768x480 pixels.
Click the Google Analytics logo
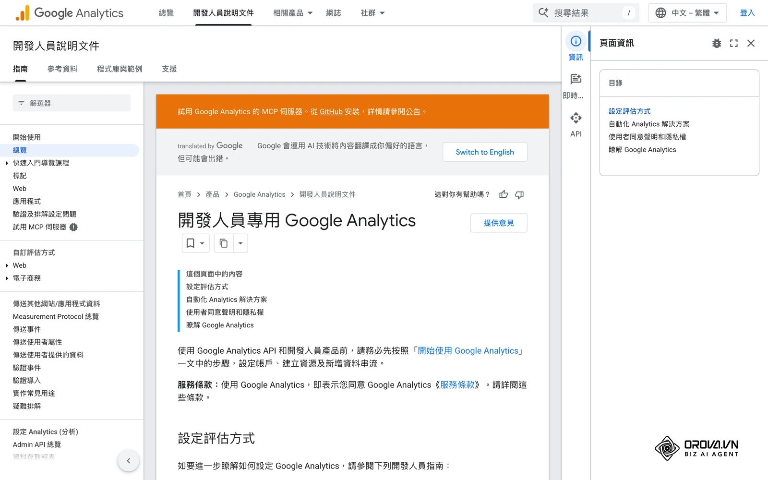coord(70,13)
